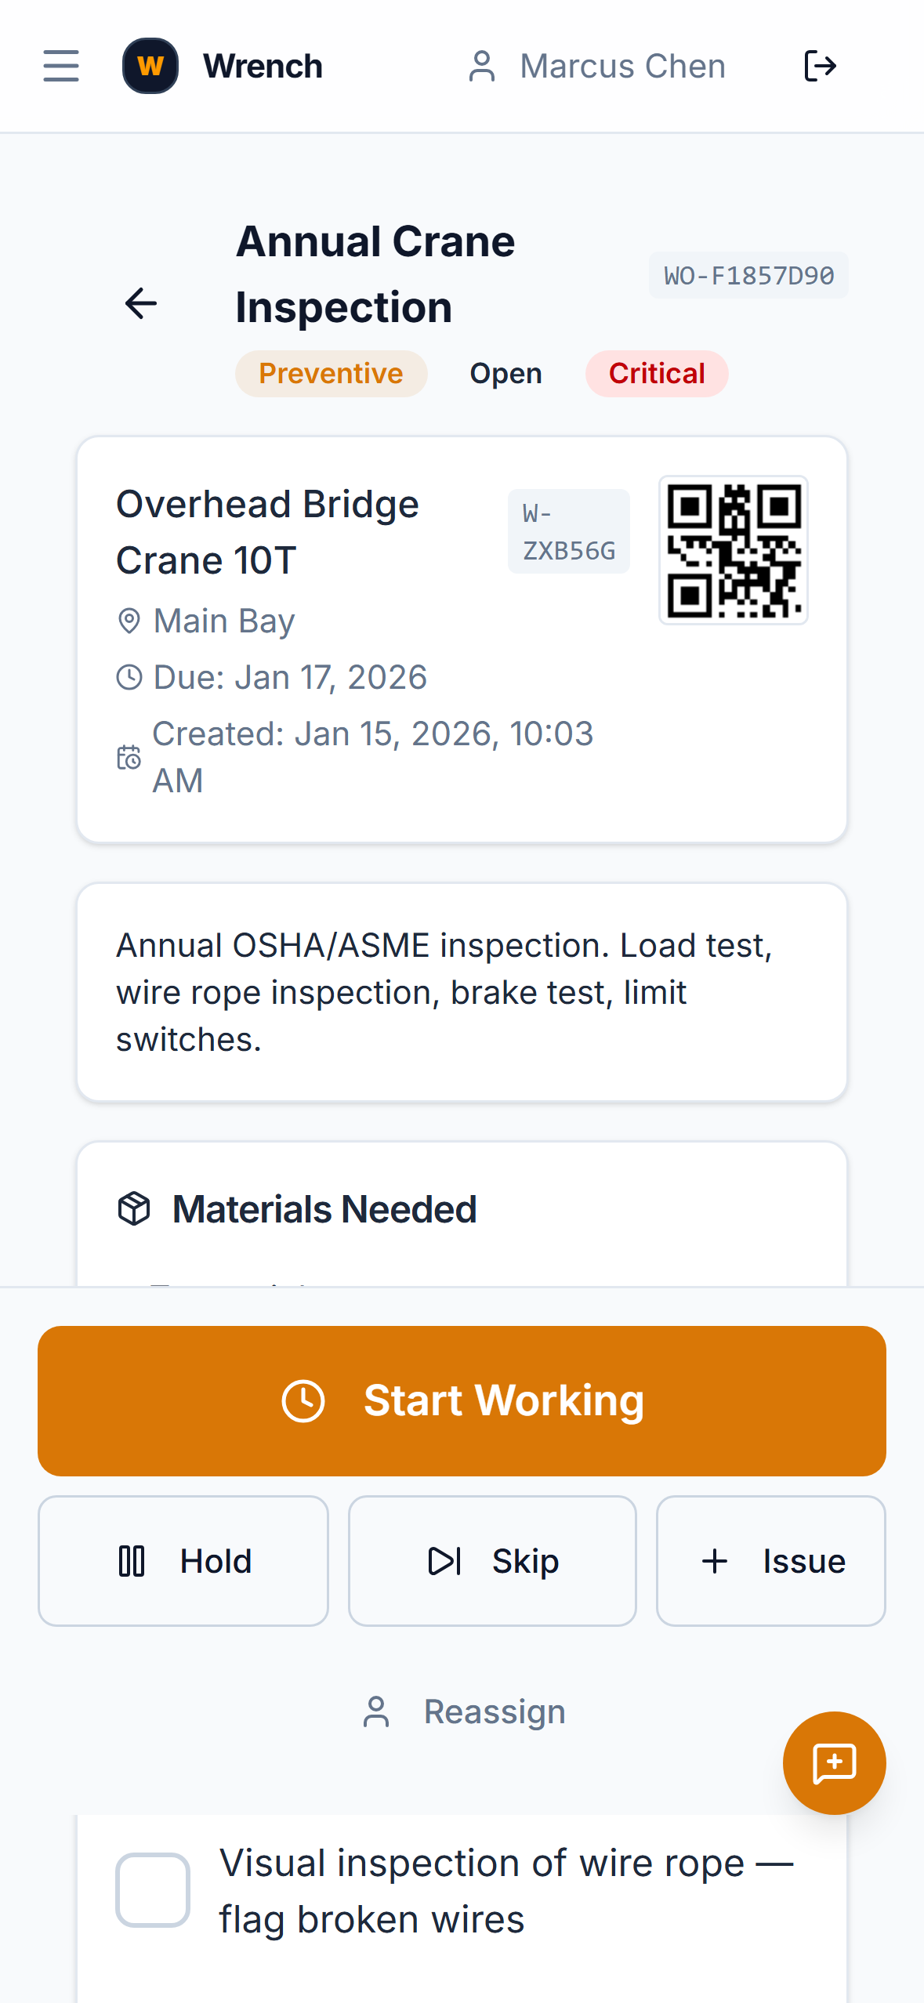Click the WO-F1857D90 work order badge

coord(748,275)
